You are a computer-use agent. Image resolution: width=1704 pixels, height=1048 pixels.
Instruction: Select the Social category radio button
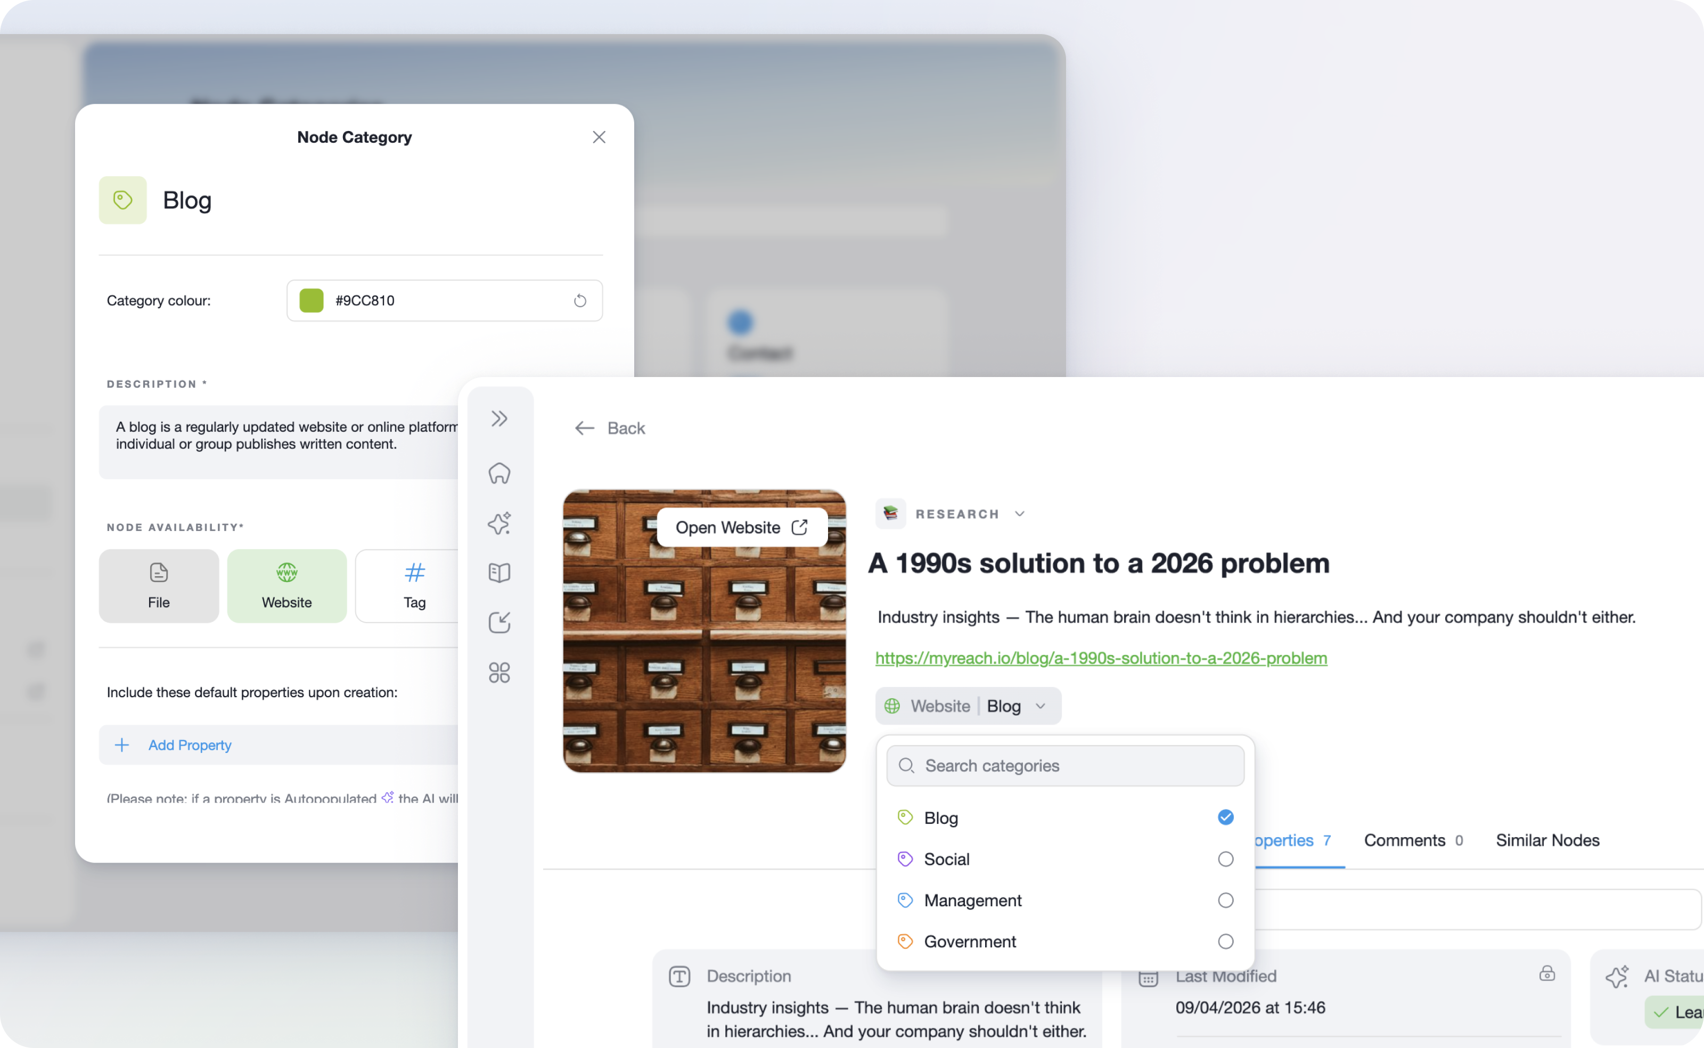[x=1225, y=859]
